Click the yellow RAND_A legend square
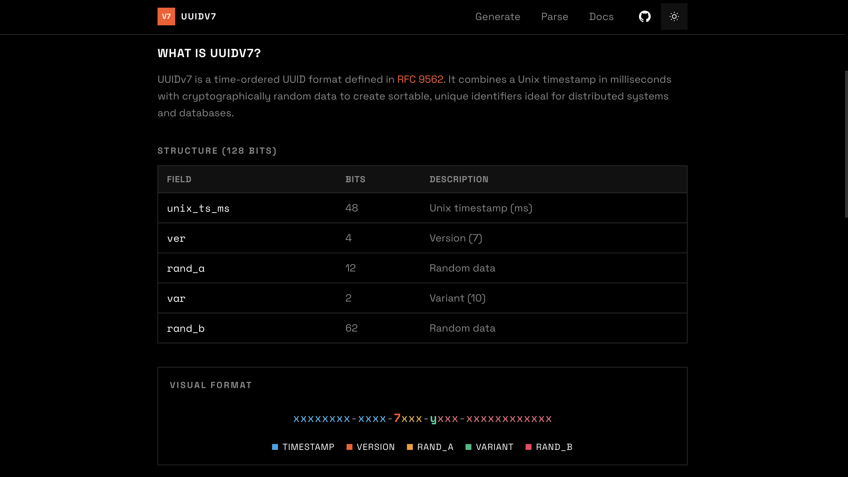 tap(410, 447)
